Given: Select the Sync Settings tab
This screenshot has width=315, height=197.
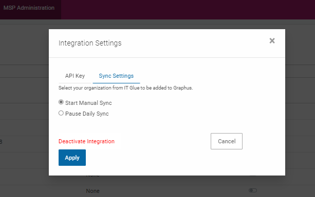Looking at the screenshot, I should pyautogui.click(x=116, y=76).
